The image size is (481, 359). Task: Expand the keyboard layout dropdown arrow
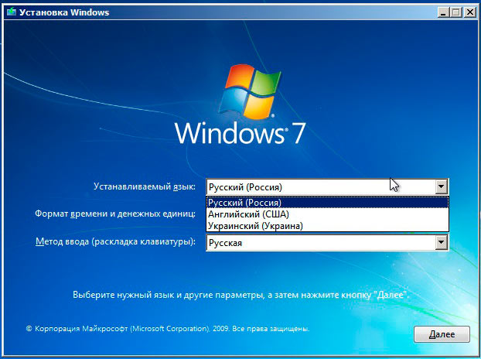tap(442, 243)
